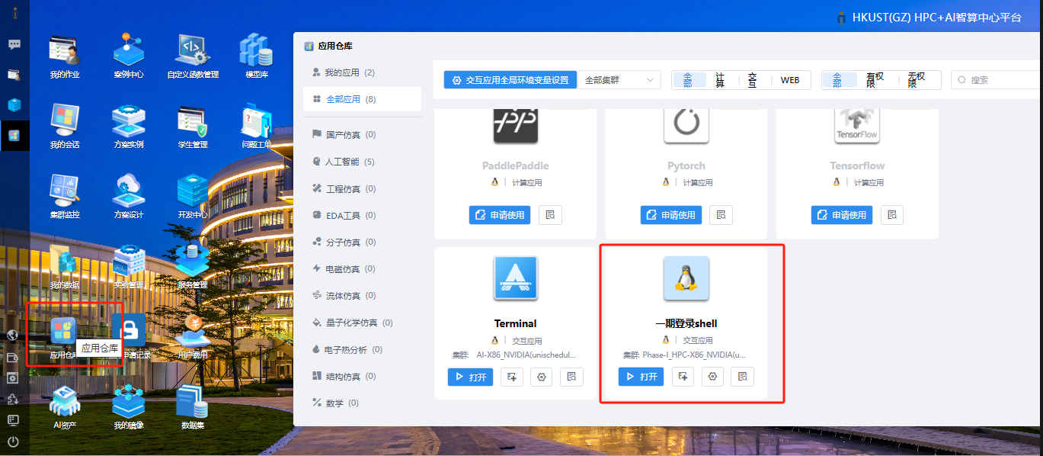The width and height of the screenshot is (1043, 456).
Task: Select the WEB application type filter
Action: pos(790,80)
